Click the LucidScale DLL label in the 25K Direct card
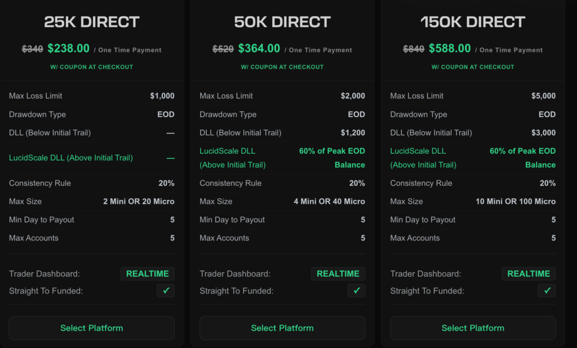577x348 pixels. (71, 158)
